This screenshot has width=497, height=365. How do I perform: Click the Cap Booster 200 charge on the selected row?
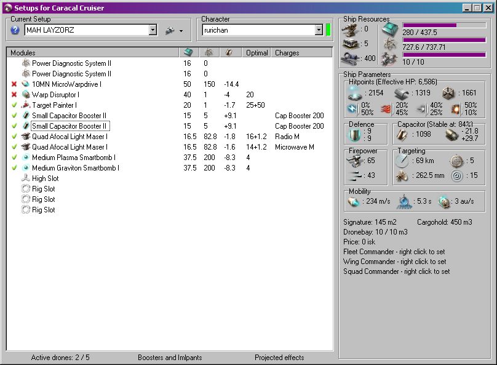click(x=299, y=126)
